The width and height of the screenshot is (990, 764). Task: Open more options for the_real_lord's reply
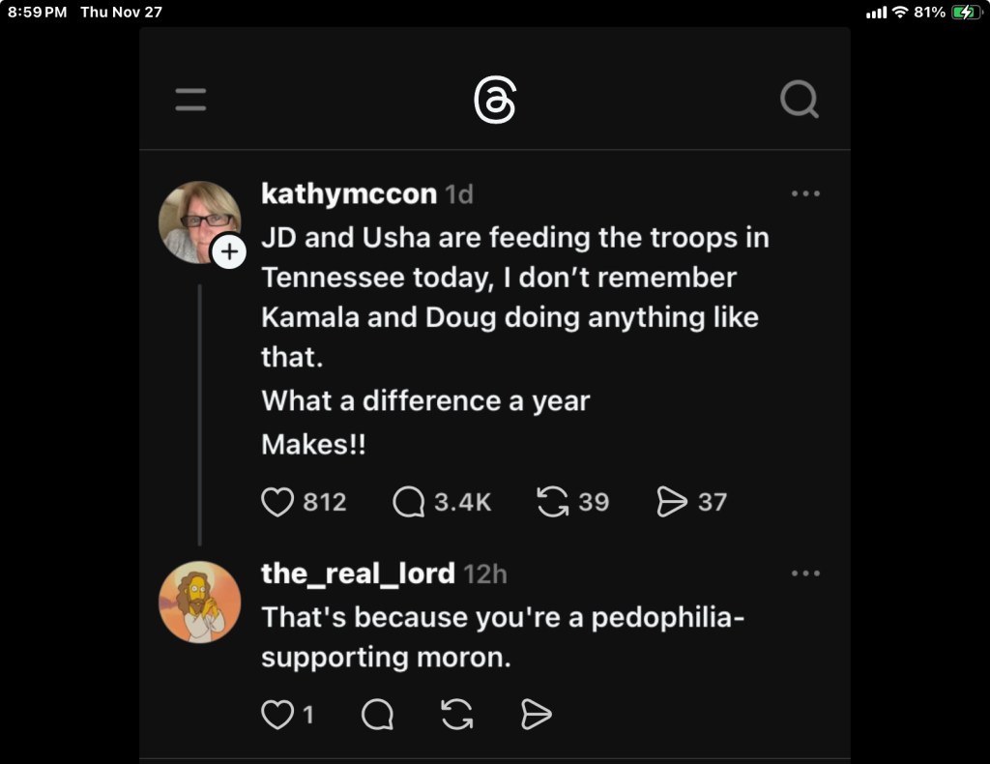[x=805, y=573]
